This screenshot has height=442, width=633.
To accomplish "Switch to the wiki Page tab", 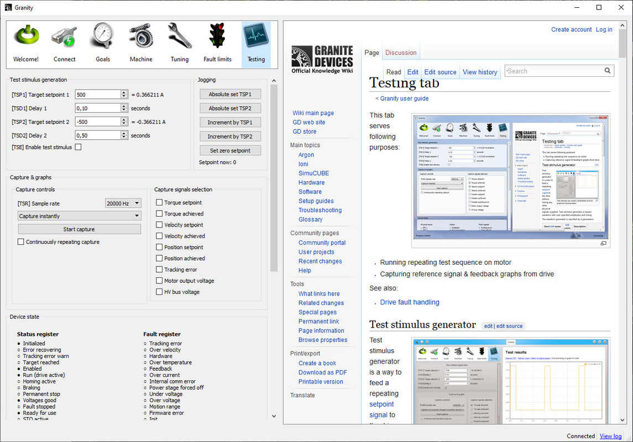I will tap(372, 52).
